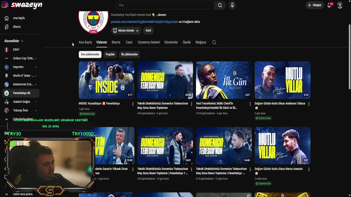Select the Son yüklenenler filter chip

90,54
